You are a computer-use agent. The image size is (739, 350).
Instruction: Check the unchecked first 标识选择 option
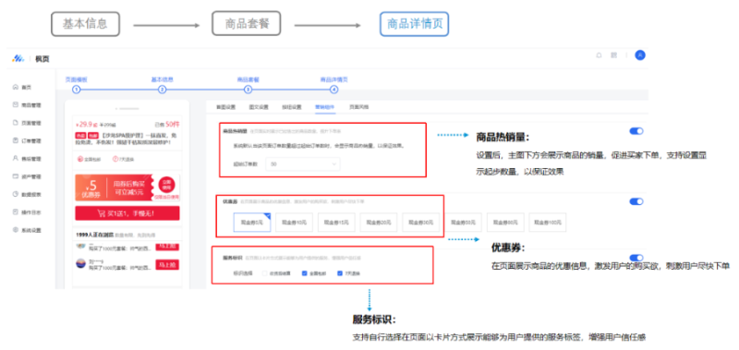click(x=264, y=273)
